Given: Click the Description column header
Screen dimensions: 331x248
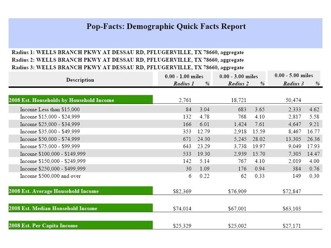Looking at the screenshot, I should (80, 80).
